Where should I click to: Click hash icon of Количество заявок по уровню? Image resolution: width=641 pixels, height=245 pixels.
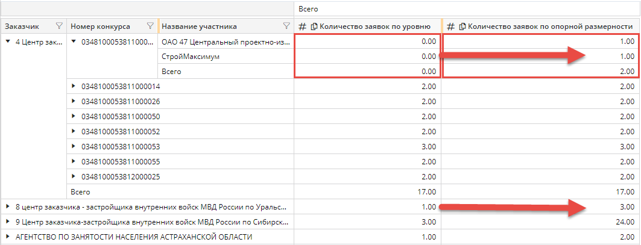click(303, 26)
